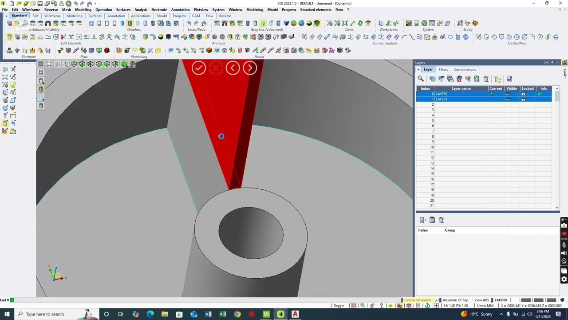Open Google Chrome from the taskbar
The width and height of the screenshot is (568, 320).
(237, 314)
